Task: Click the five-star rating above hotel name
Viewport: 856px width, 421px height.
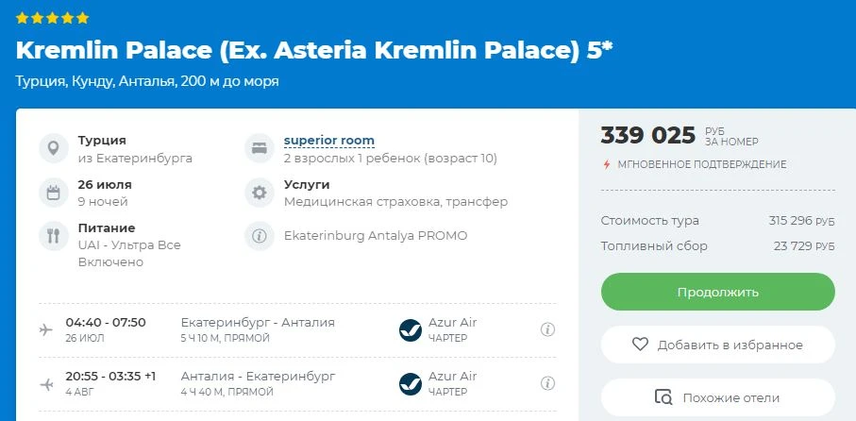Action: [x=53, y=18]
